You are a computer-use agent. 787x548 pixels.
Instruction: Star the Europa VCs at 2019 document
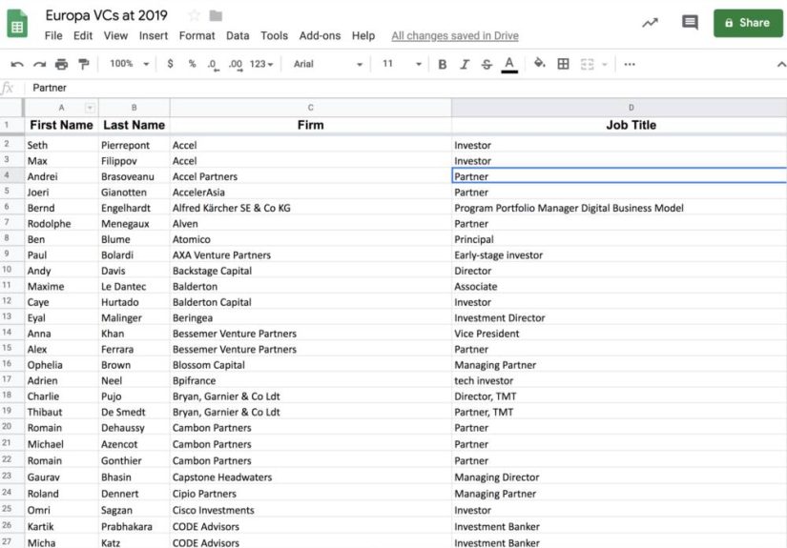[x=195, y=15]
